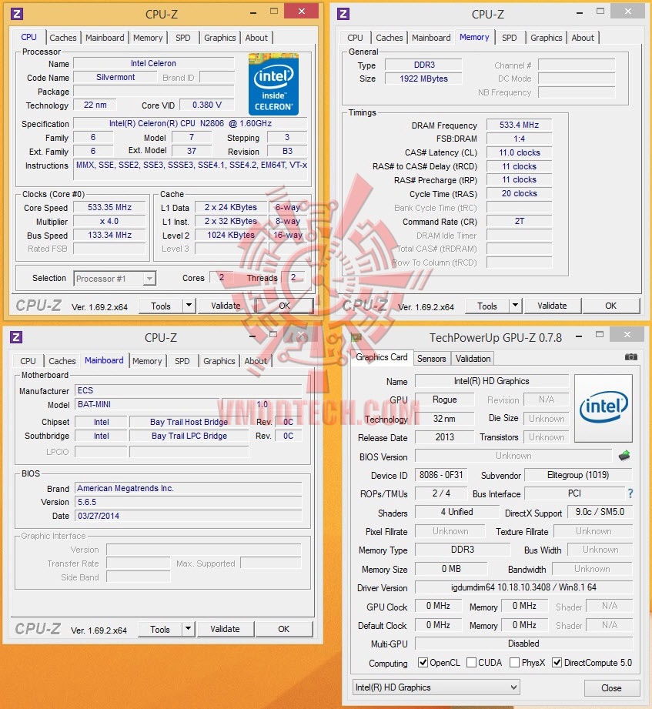This screenshot has width=652, height=709.
Task: Click OK in the Memory CPU-Z window
Action: click(x=611, y=306)
